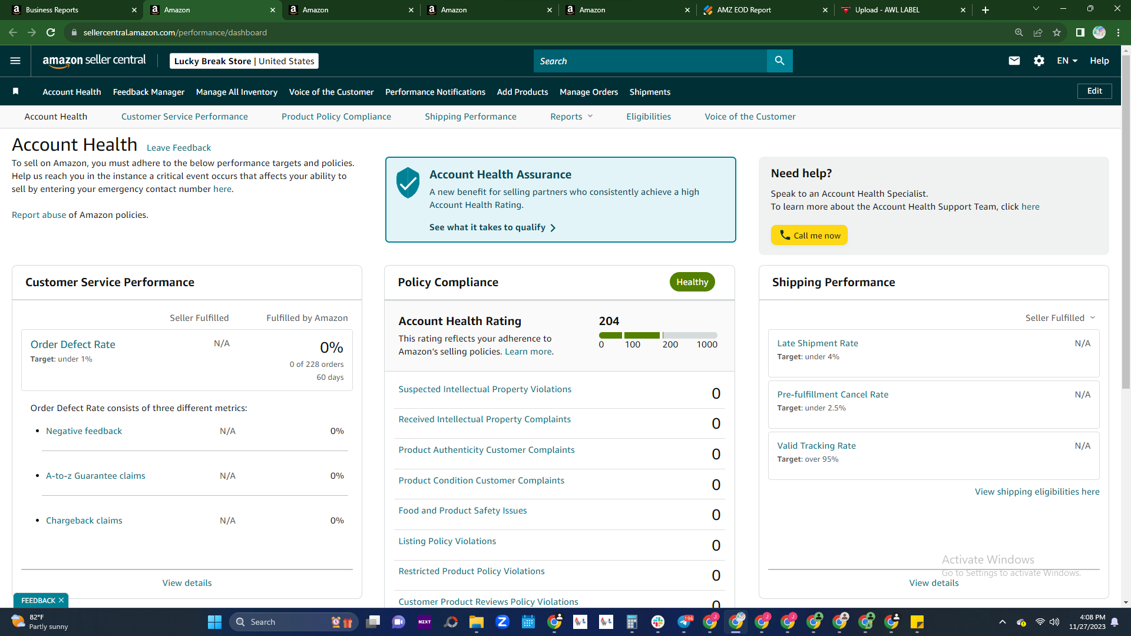Select the Eligibilities tab
Image resolution: width=1131 pixels, height=636 pixels.
click(649, 117)
